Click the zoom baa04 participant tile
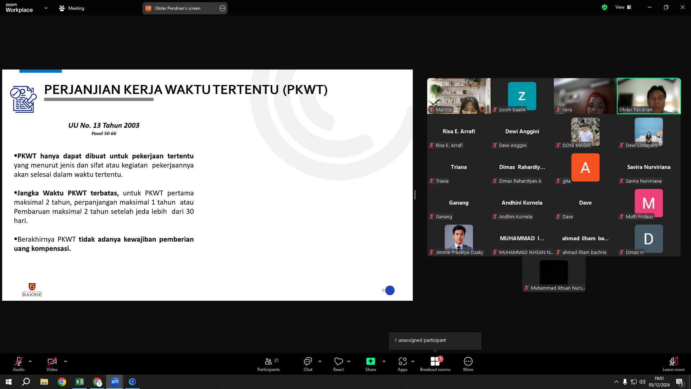This screenshot has width=691, height=389. click(522, 96)
